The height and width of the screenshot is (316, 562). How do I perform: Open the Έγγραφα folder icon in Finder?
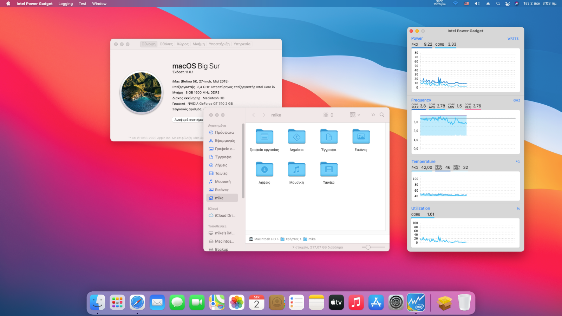coord(329,137)
